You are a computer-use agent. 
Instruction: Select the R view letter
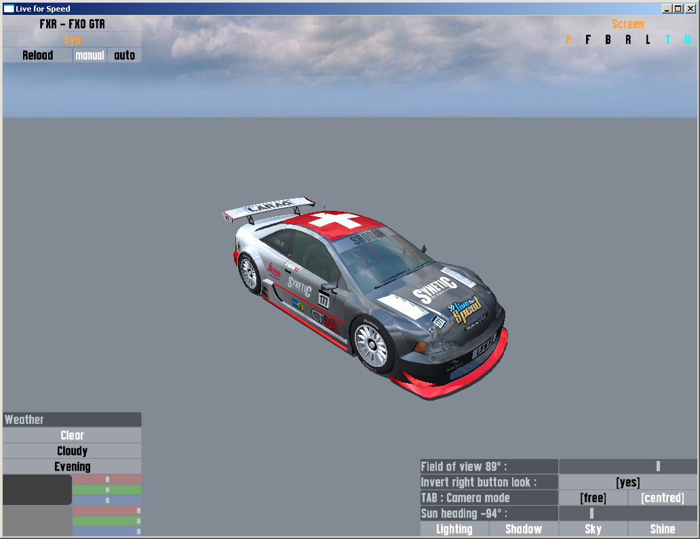point(628,40)
